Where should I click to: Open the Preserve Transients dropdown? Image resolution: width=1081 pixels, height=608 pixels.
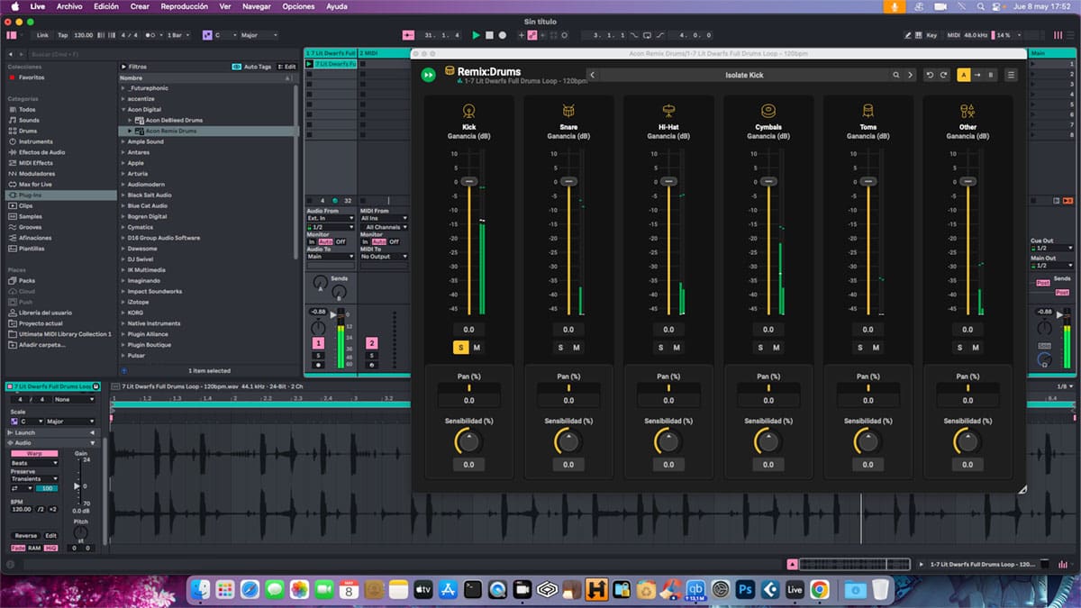33,479
